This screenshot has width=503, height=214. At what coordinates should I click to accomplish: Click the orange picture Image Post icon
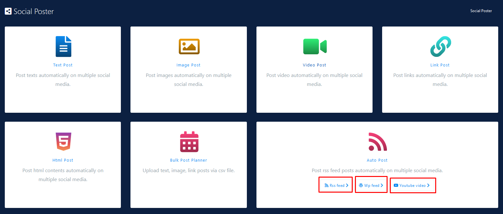click(x=189, y=47)
